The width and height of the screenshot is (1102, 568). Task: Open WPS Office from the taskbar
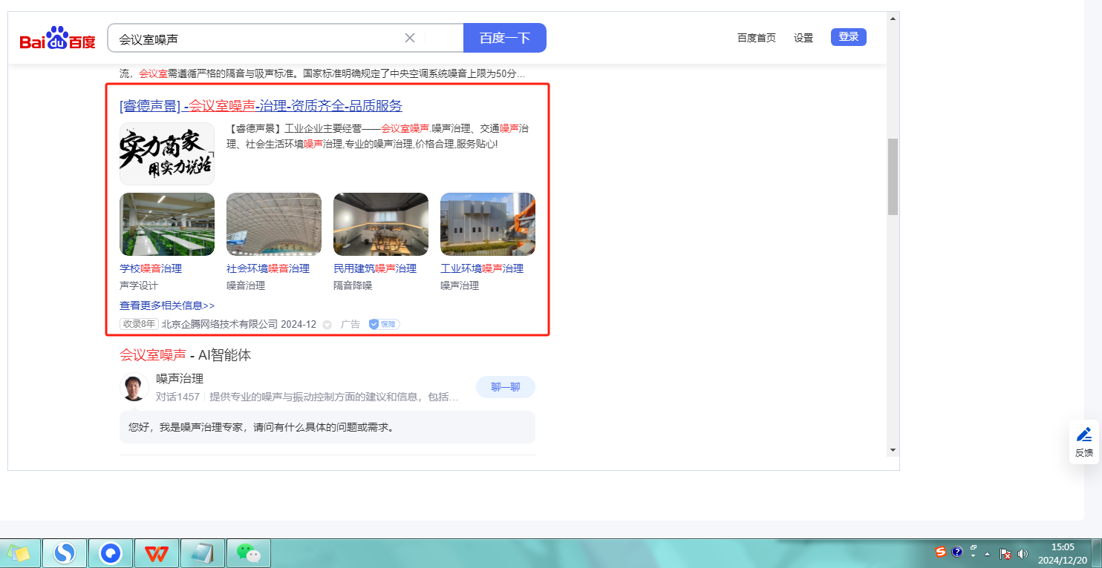(156, 553)
